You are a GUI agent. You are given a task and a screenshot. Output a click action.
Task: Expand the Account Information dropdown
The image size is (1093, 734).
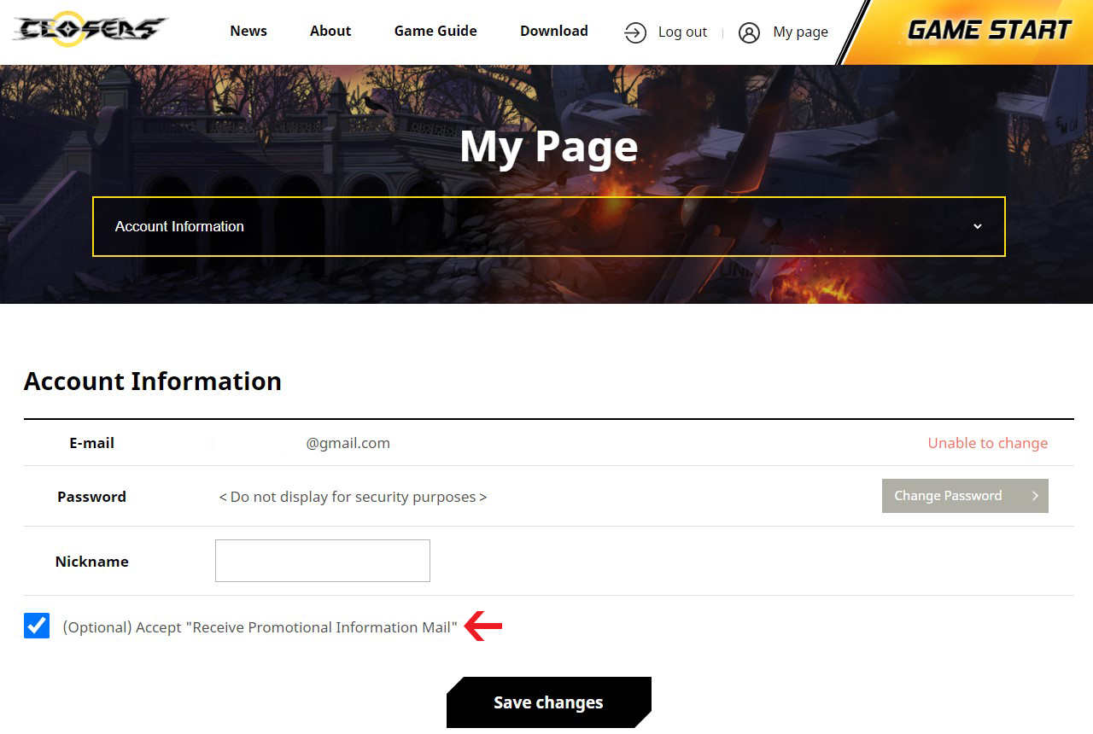548,226
